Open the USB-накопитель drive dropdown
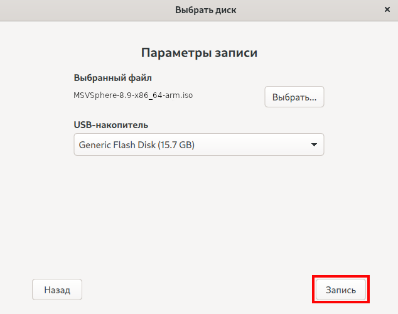Viewport: 398px width, 314px height. pos(199,144)
